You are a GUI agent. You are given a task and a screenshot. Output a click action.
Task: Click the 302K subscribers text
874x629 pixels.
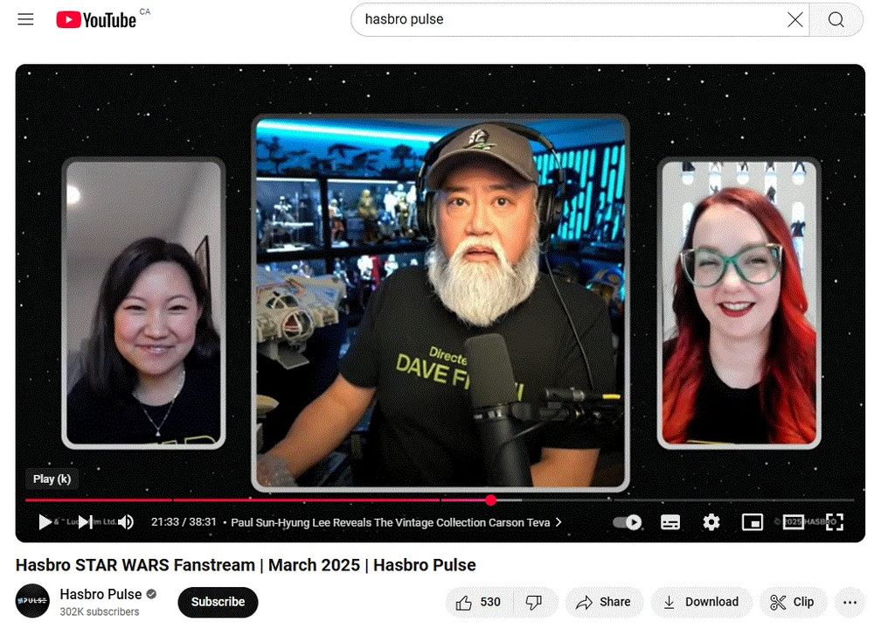click(x=100, y=612)
